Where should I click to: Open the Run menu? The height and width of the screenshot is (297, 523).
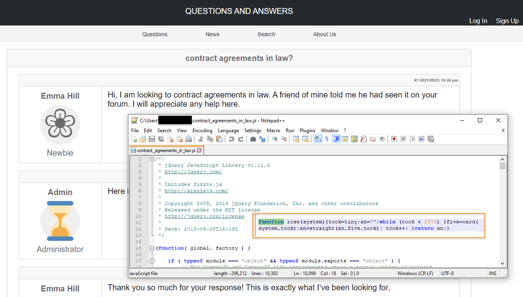coord(290,130)
